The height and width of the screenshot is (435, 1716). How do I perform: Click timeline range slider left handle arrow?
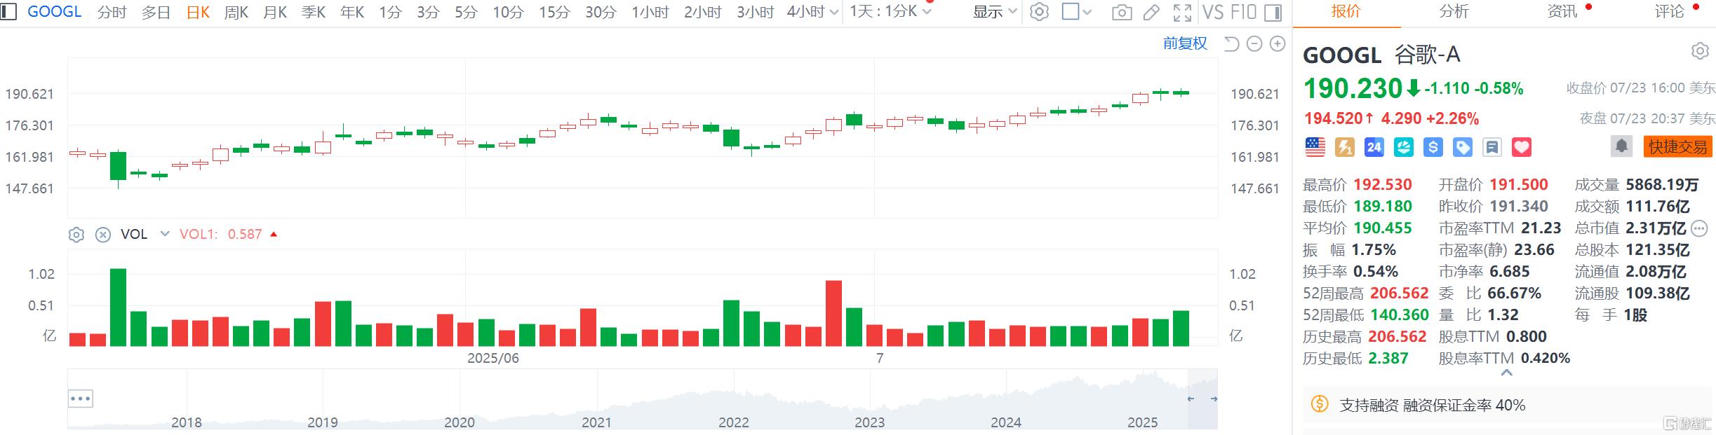[1191, 399]
